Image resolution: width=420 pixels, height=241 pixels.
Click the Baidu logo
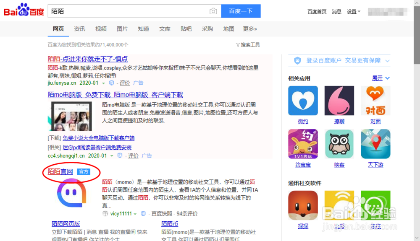pyautogui.click(x=24, y=10)
